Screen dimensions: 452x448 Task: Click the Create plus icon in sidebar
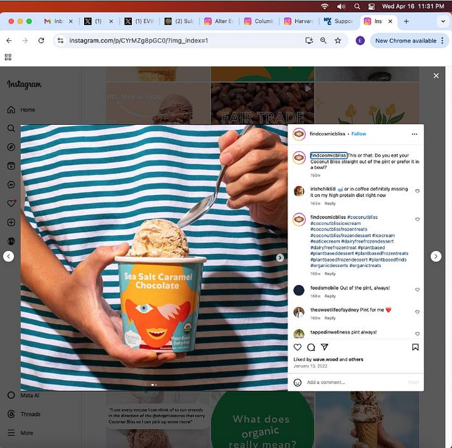tap(11, 222)
